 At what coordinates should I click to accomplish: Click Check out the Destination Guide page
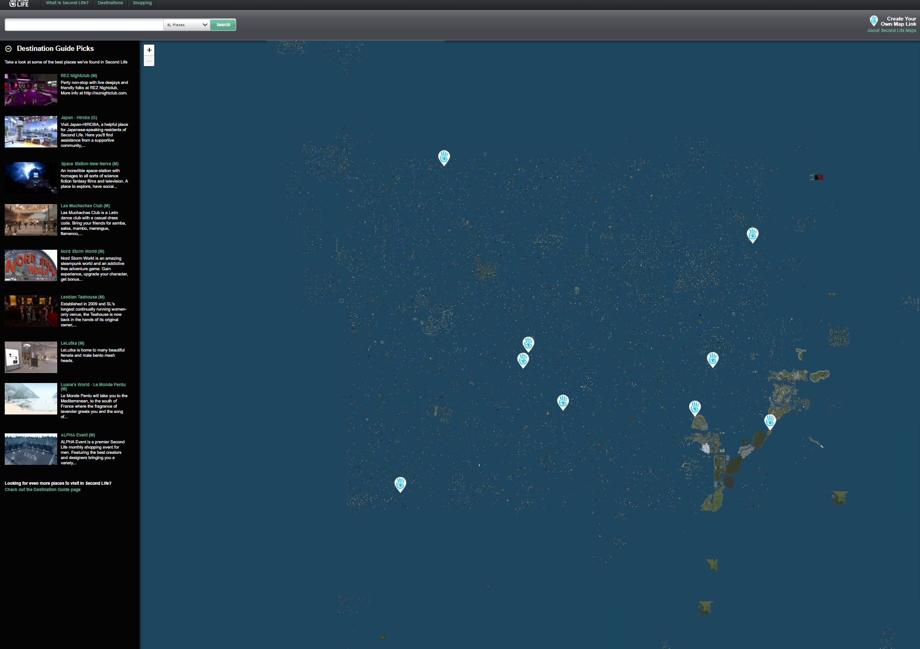pos(43,490)
